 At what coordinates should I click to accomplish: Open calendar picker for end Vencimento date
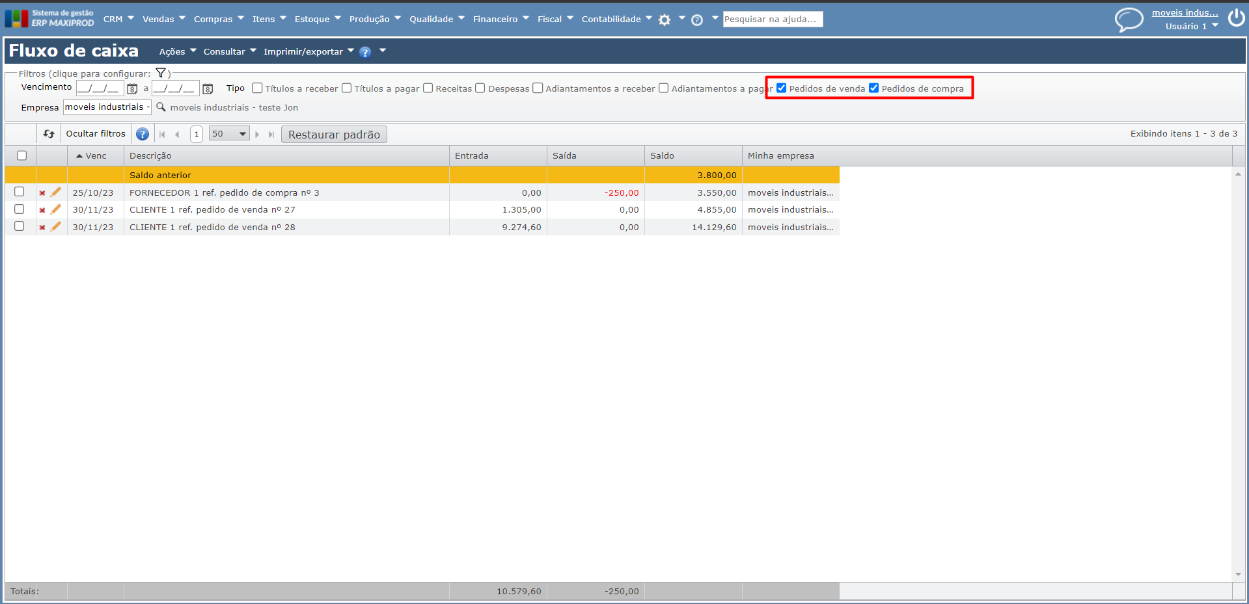click(208, 88)
